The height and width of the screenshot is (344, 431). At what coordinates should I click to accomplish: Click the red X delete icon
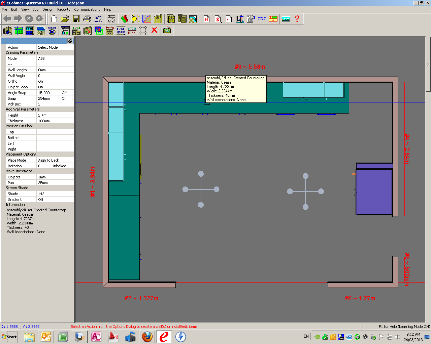click(x=154, y=31)
